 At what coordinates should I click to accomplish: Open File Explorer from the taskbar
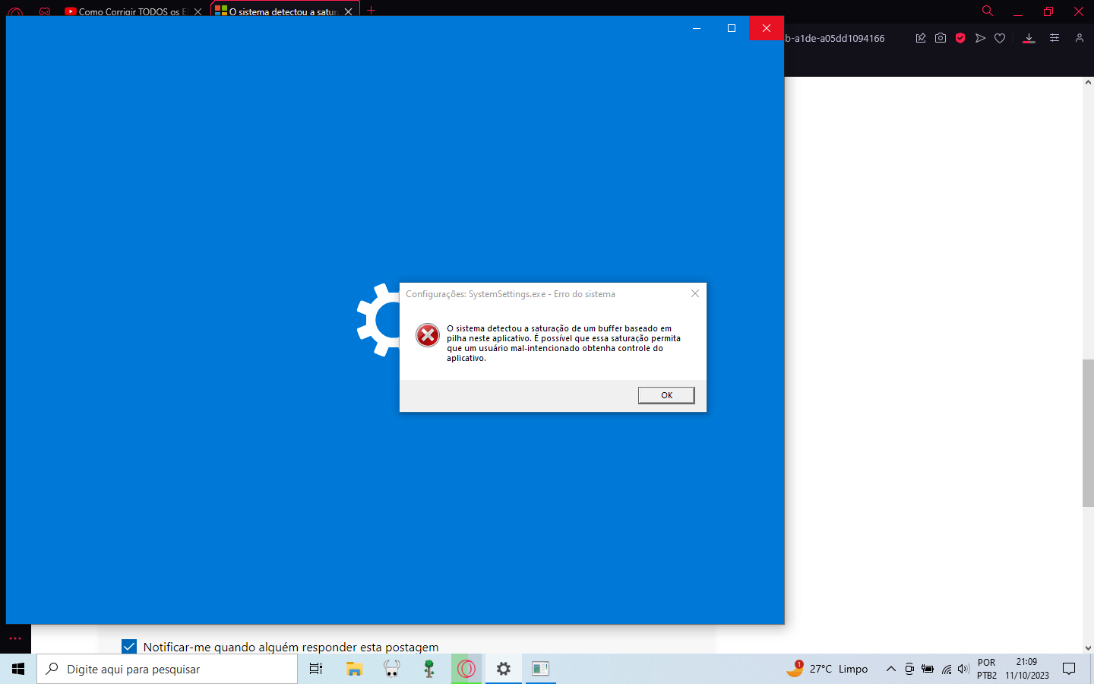(354, 669)
